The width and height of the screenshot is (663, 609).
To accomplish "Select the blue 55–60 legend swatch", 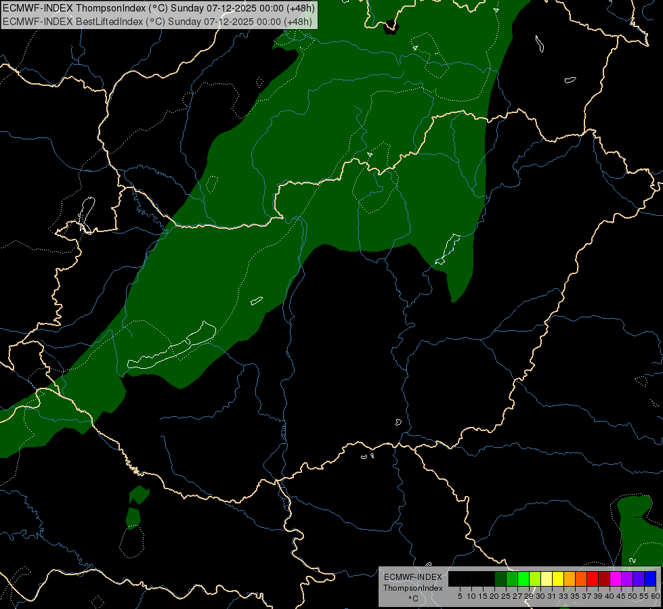I will [650, 579].
